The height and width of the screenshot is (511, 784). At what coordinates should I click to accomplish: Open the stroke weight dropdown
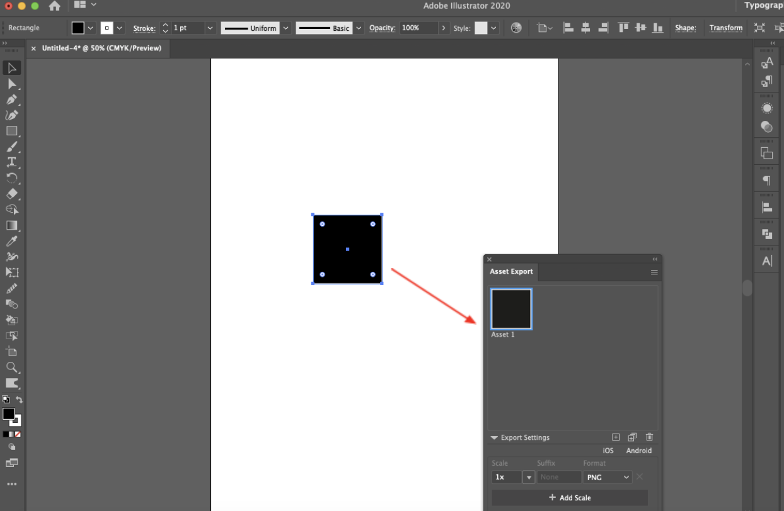[210, 28]
